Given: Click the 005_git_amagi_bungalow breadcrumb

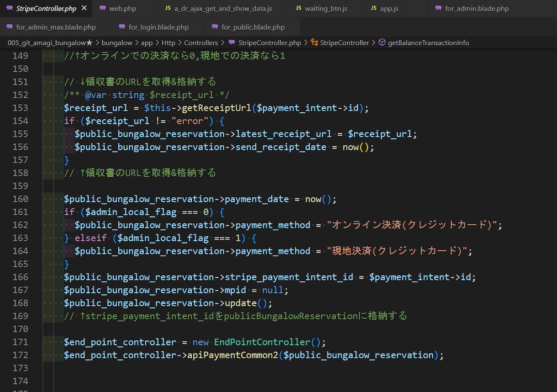Looking at the screenshot, I should click(x=50, y=42).
